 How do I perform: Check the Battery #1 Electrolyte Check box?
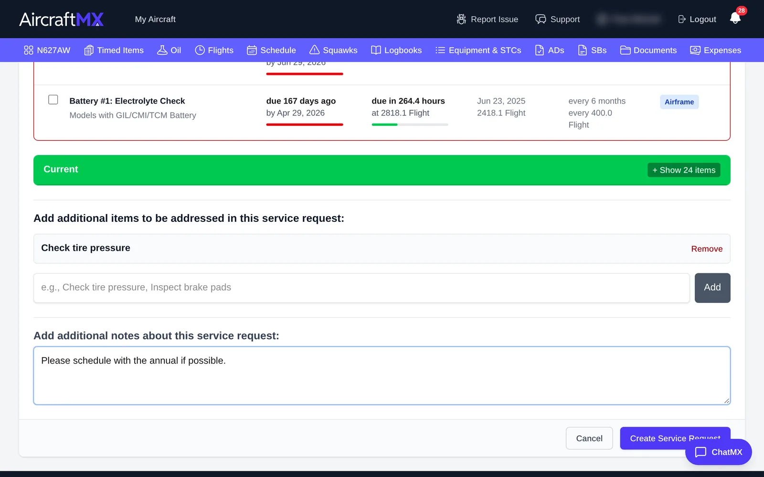tap(53, 99)
